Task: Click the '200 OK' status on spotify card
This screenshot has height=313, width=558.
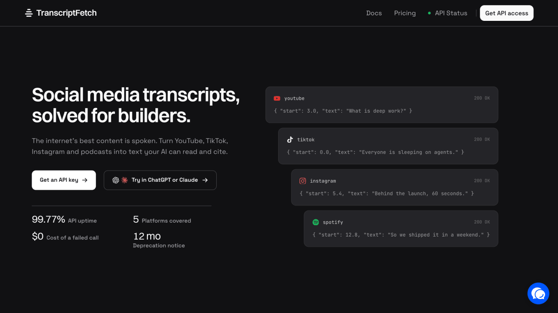Action: click(x=482, y=222)
